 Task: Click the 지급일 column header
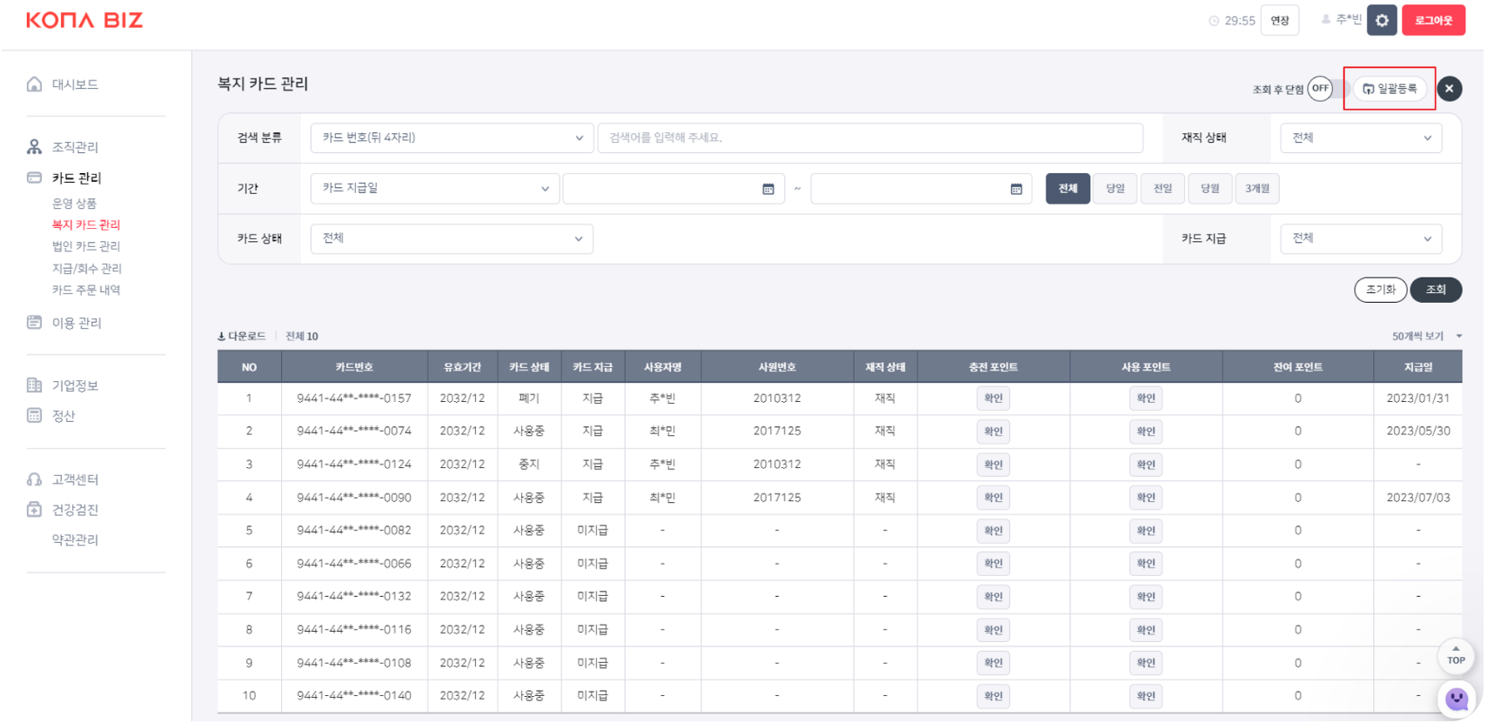[1418, 367]
